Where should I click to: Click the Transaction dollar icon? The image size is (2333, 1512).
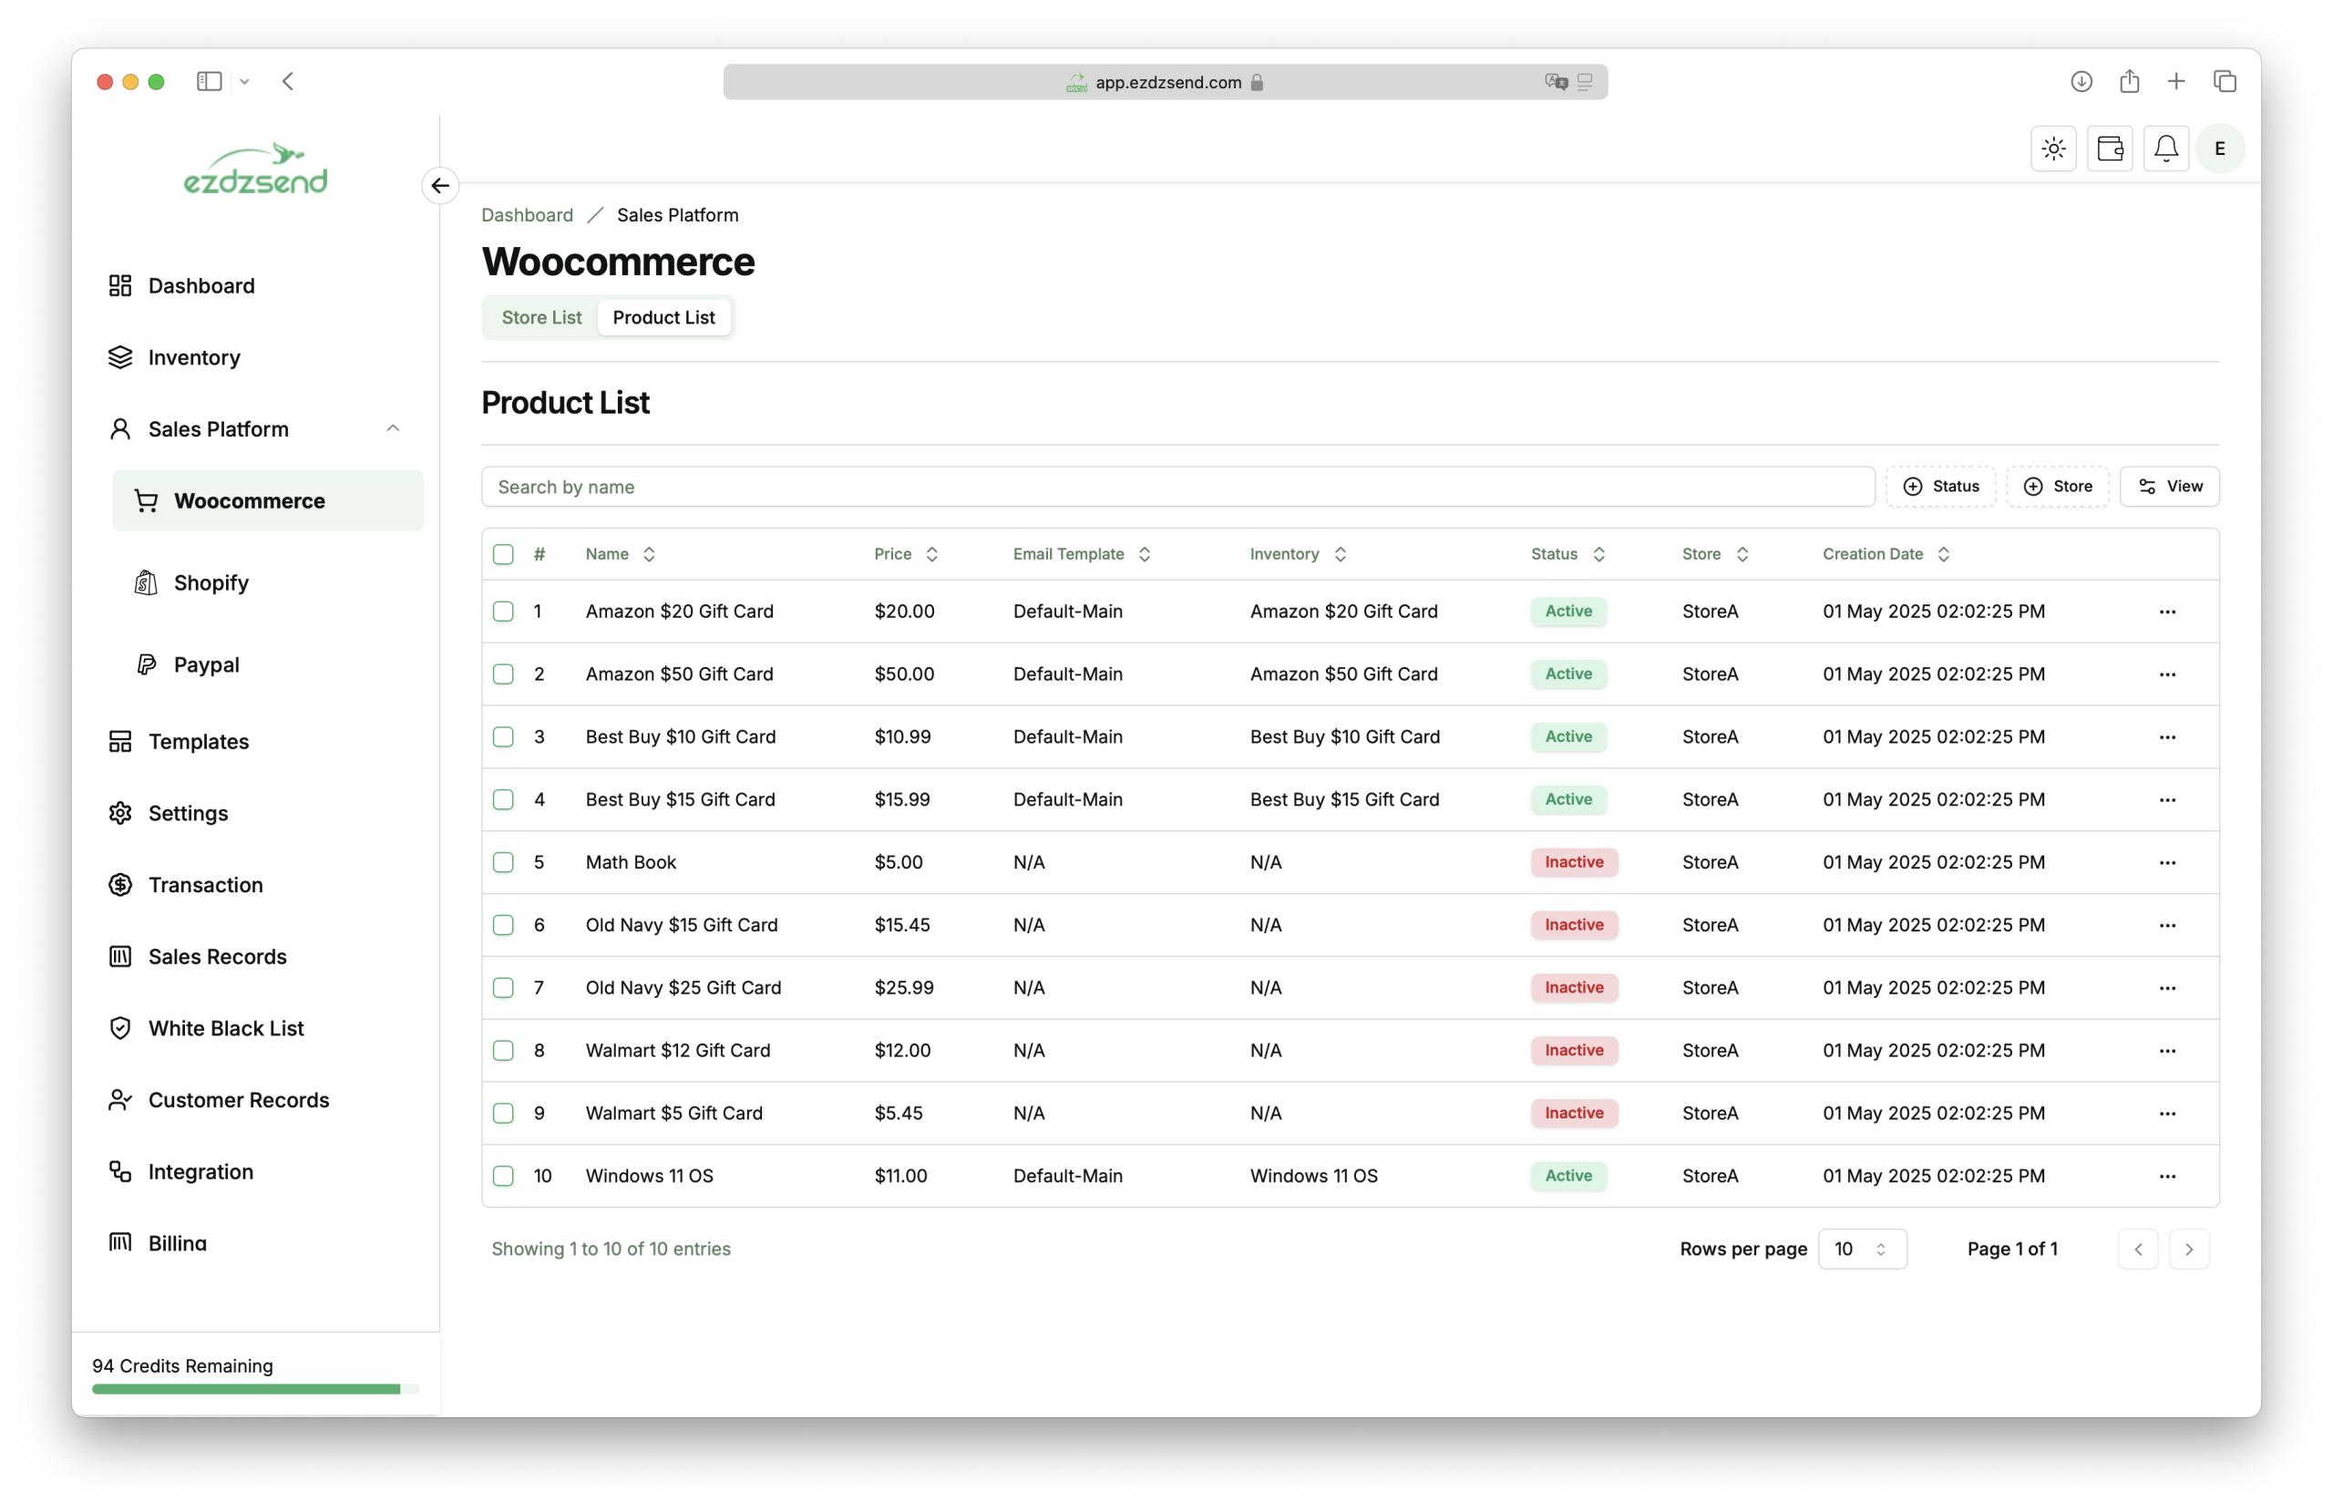119,884
